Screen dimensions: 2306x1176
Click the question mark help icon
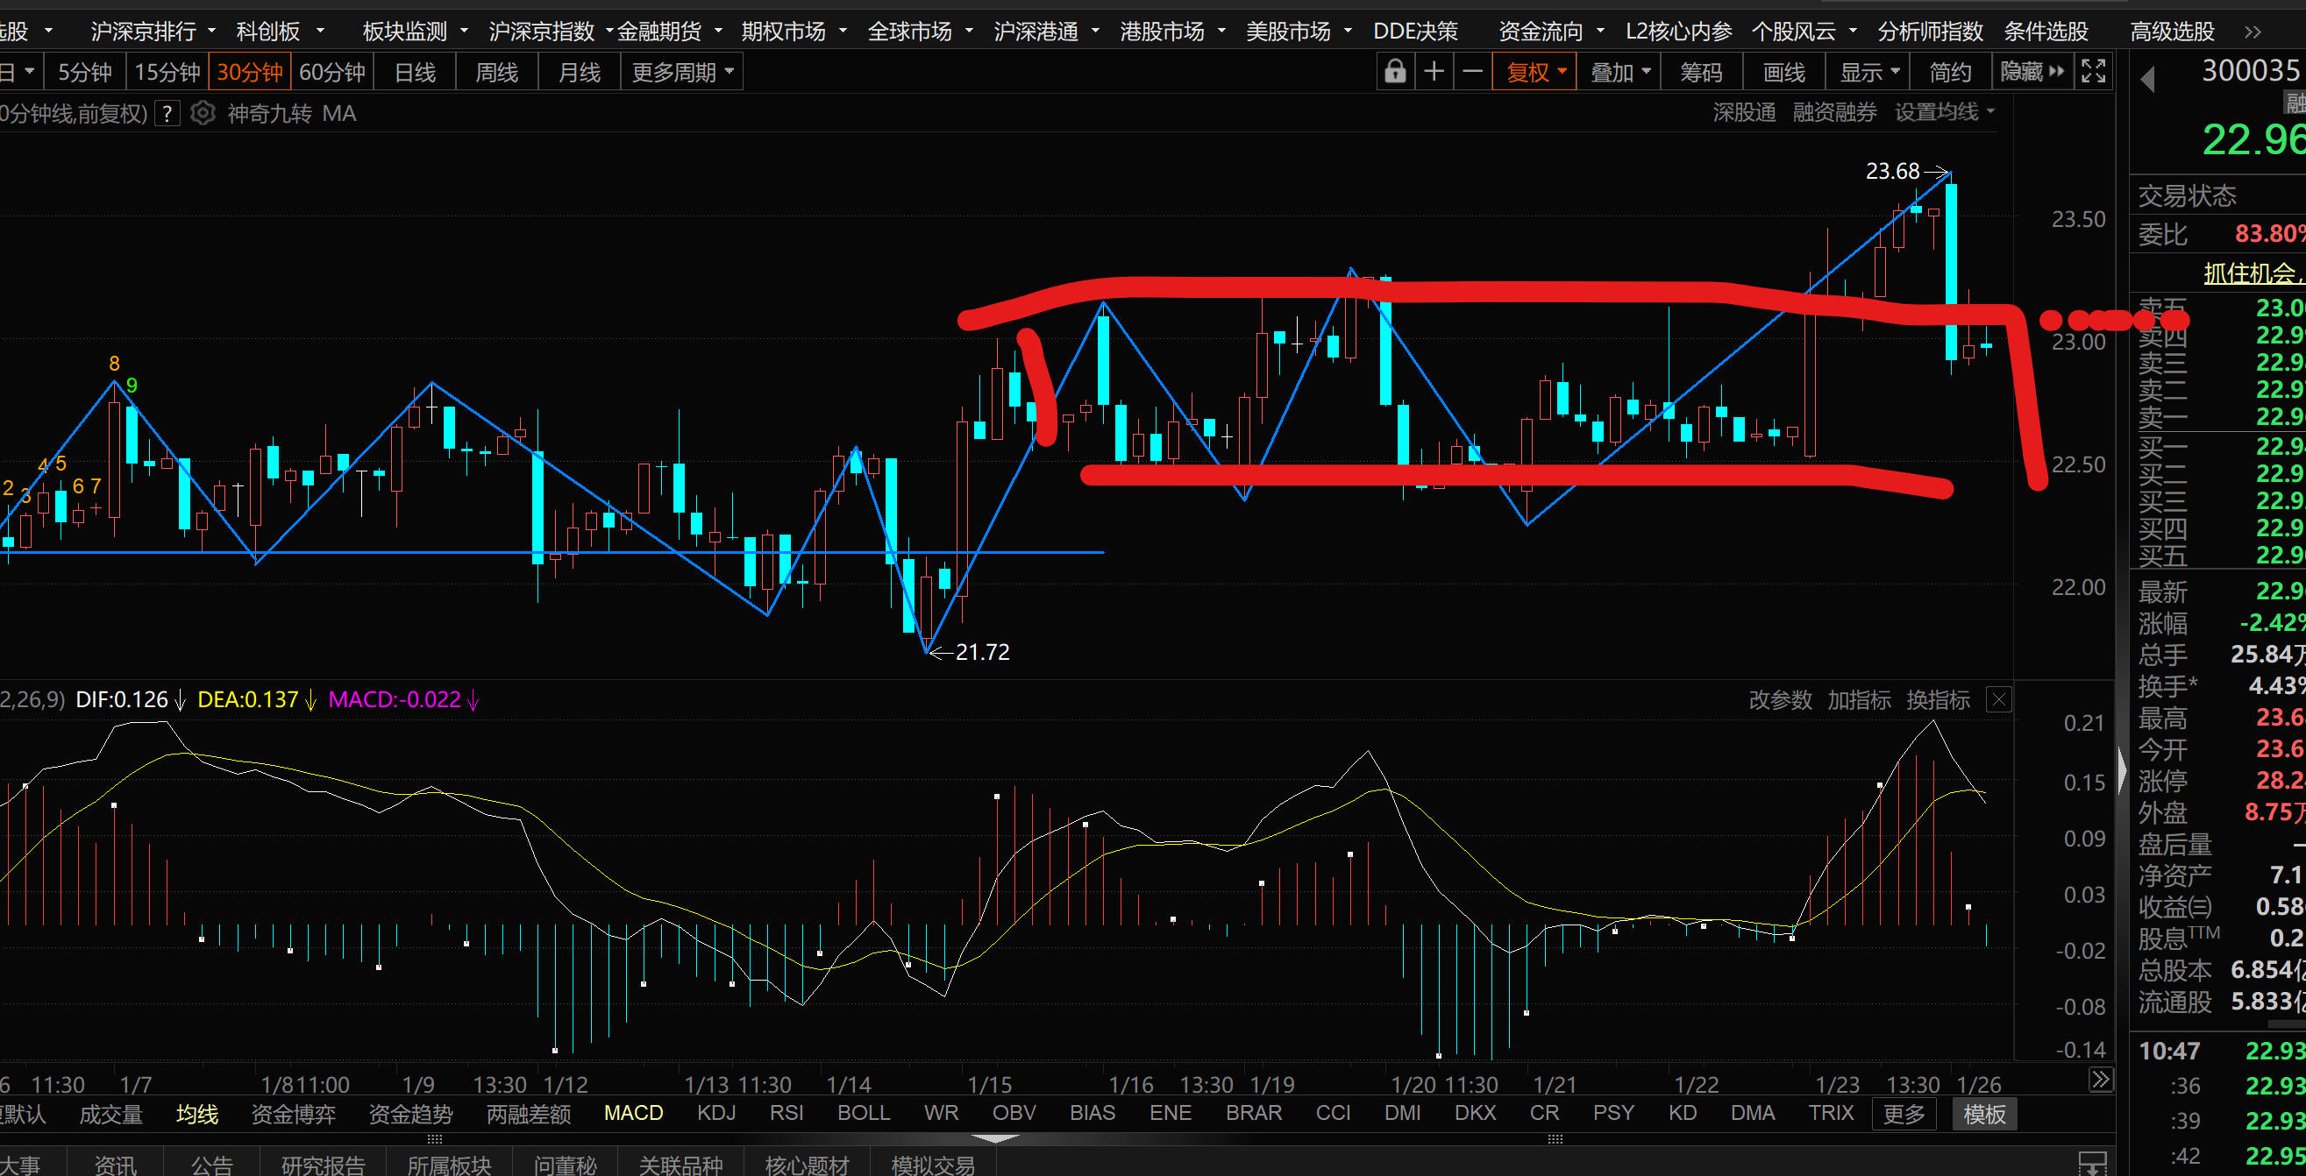[167, 114]
